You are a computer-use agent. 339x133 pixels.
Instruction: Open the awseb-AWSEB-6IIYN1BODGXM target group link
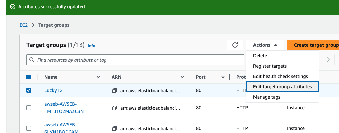[62, 128]
